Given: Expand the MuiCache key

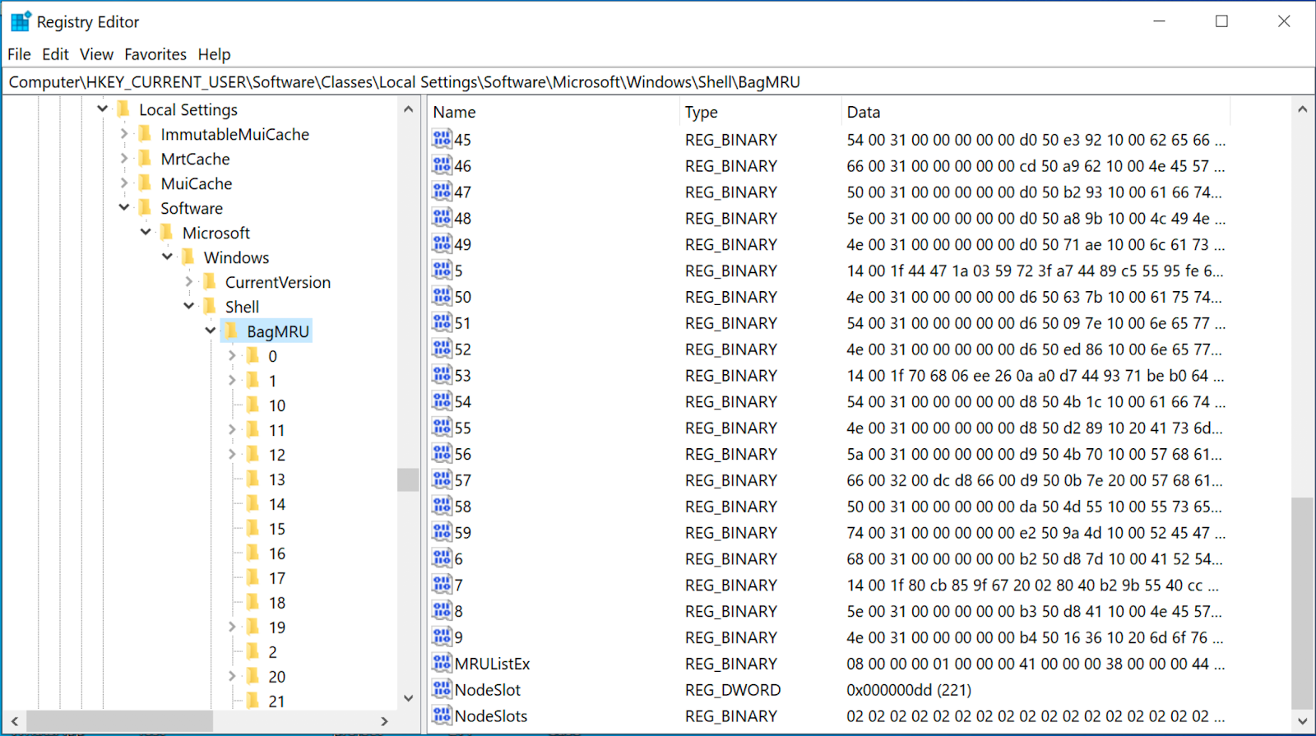Looking at the screenshot, I should [124, 183].
